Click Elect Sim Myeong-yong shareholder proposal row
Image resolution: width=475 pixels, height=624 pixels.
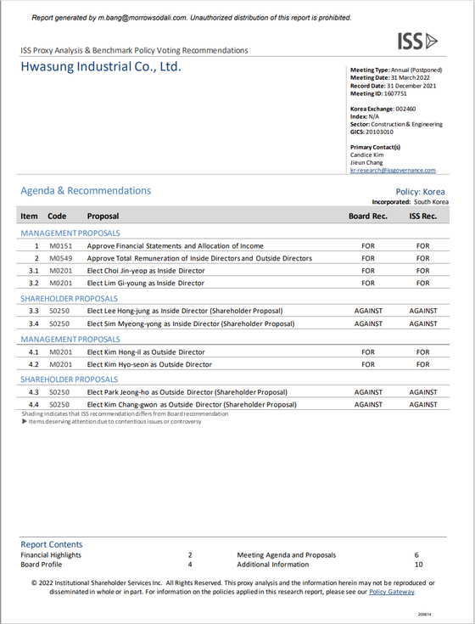point(233,323)
